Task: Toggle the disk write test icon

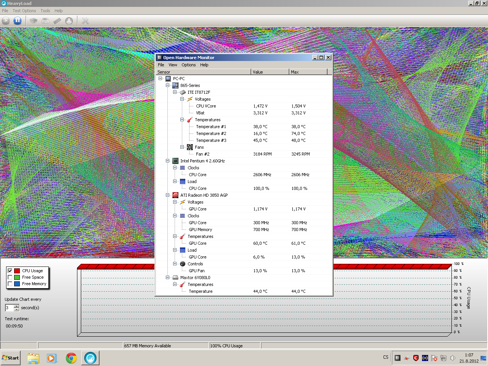Action: coord(45,21)
